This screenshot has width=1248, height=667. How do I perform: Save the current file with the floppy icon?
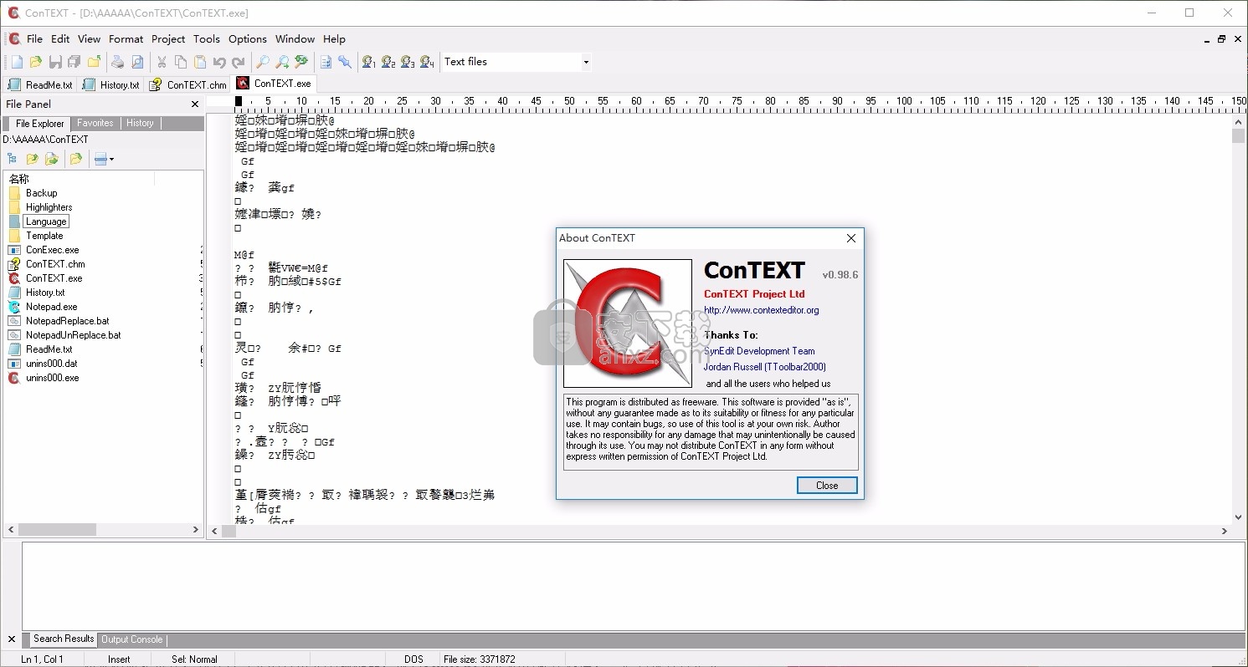(55, 62)
